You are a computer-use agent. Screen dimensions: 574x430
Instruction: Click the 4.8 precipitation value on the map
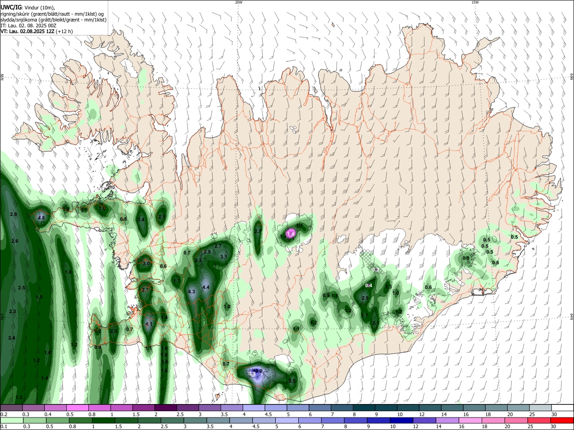coord(41,218)
